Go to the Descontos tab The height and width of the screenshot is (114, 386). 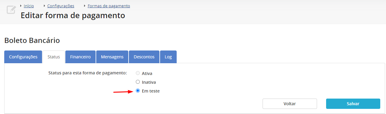144,57
